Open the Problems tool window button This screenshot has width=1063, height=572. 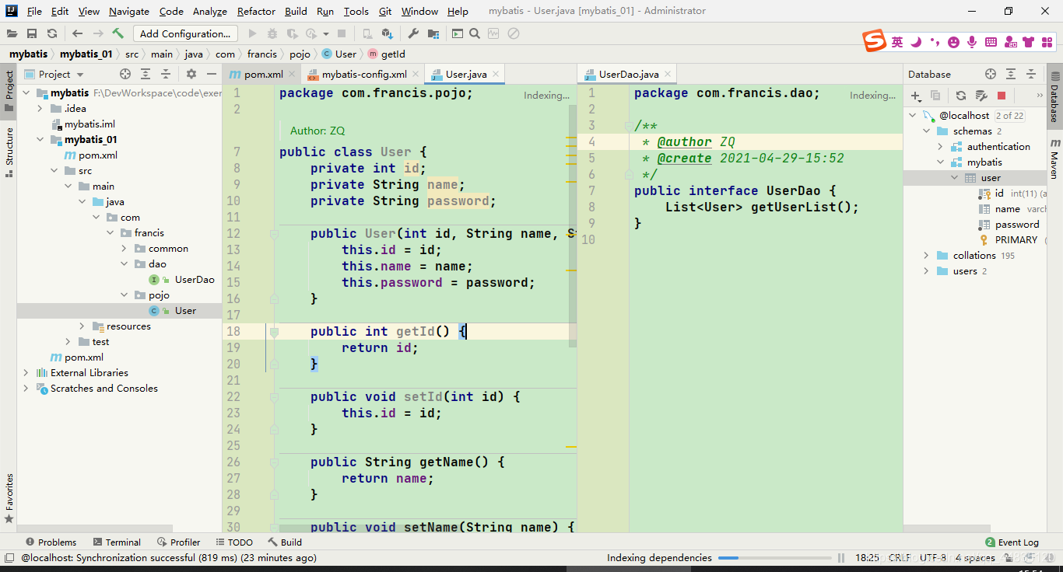51,542
